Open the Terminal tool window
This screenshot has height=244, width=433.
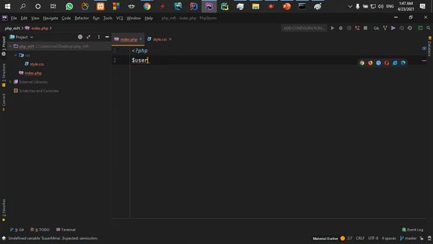[66, 230]
